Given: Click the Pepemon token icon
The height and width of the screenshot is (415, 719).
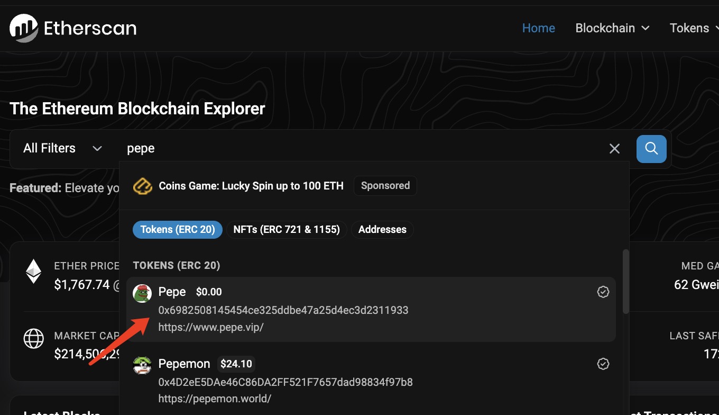Looking at the screenshot, I should (x=142, y=365).
